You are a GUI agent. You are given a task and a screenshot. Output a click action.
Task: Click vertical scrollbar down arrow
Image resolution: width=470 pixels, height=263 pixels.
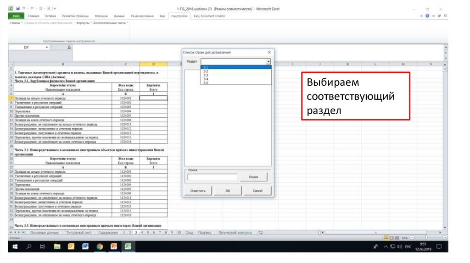point(445,228)
